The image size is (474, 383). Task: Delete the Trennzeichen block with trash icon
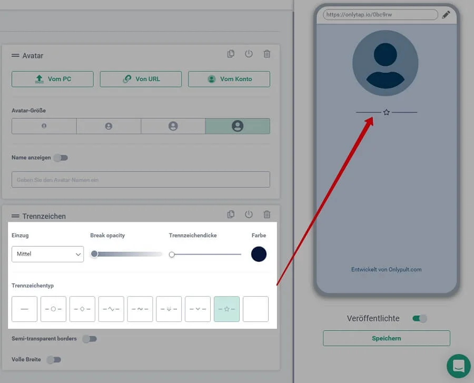267,214
